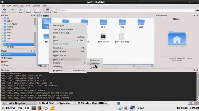199x111 pixels.
Task: Select Network in Places
Action: pyautogui.click(x=18, y=58)
